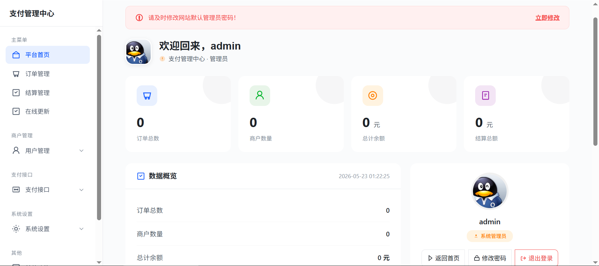Click the 主菜单 section label
The image size is (599, 266).
tap(19, 40)
